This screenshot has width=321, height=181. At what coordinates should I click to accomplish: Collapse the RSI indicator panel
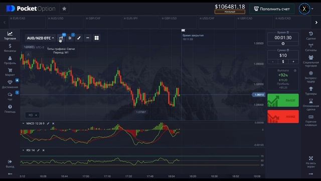tap(23, 150)
